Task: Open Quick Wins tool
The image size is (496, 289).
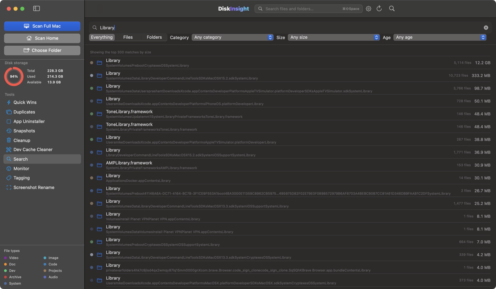Action: (42, 102)
